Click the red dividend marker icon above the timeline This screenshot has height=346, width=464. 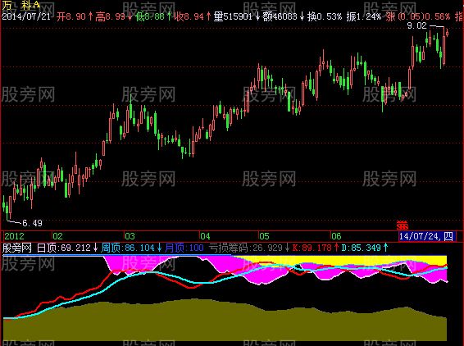click(x=403, y=225)
